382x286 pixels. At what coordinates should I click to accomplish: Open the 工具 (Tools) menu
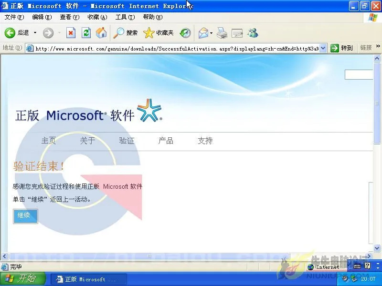(125, 17)
